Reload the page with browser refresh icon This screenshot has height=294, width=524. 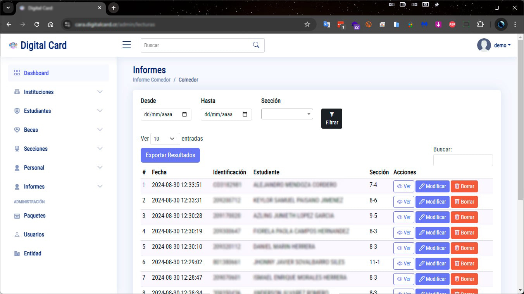pos(37,24)
